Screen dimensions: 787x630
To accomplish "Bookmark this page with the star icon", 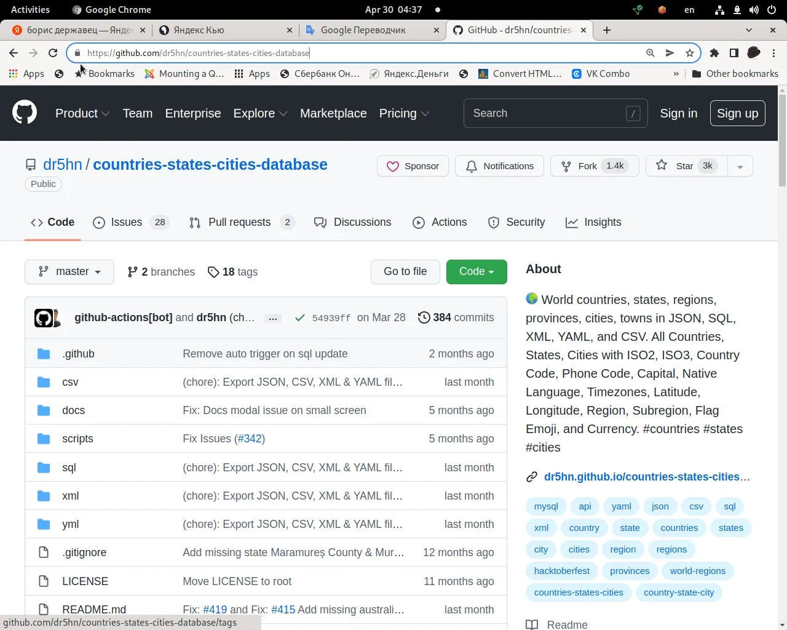I will tap(690, 53).
